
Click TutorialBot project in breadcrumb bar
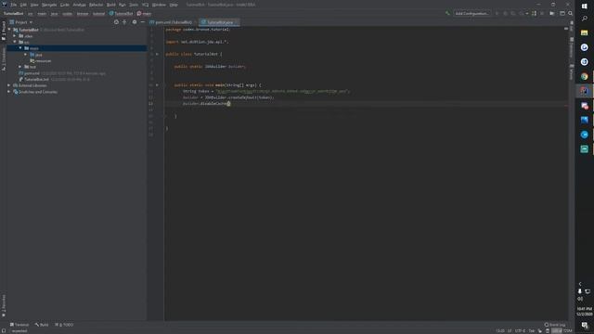(x=14, y=14)
